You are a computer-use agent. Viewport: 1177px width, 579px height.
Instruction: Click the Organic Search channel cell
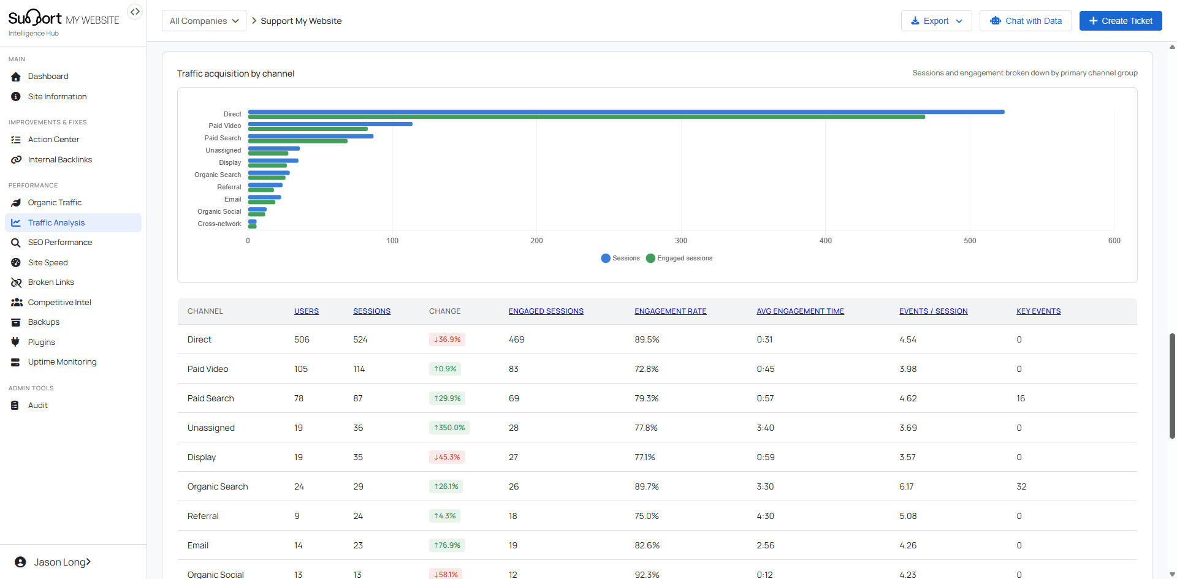pyautogui.click(x=218, y=486)
